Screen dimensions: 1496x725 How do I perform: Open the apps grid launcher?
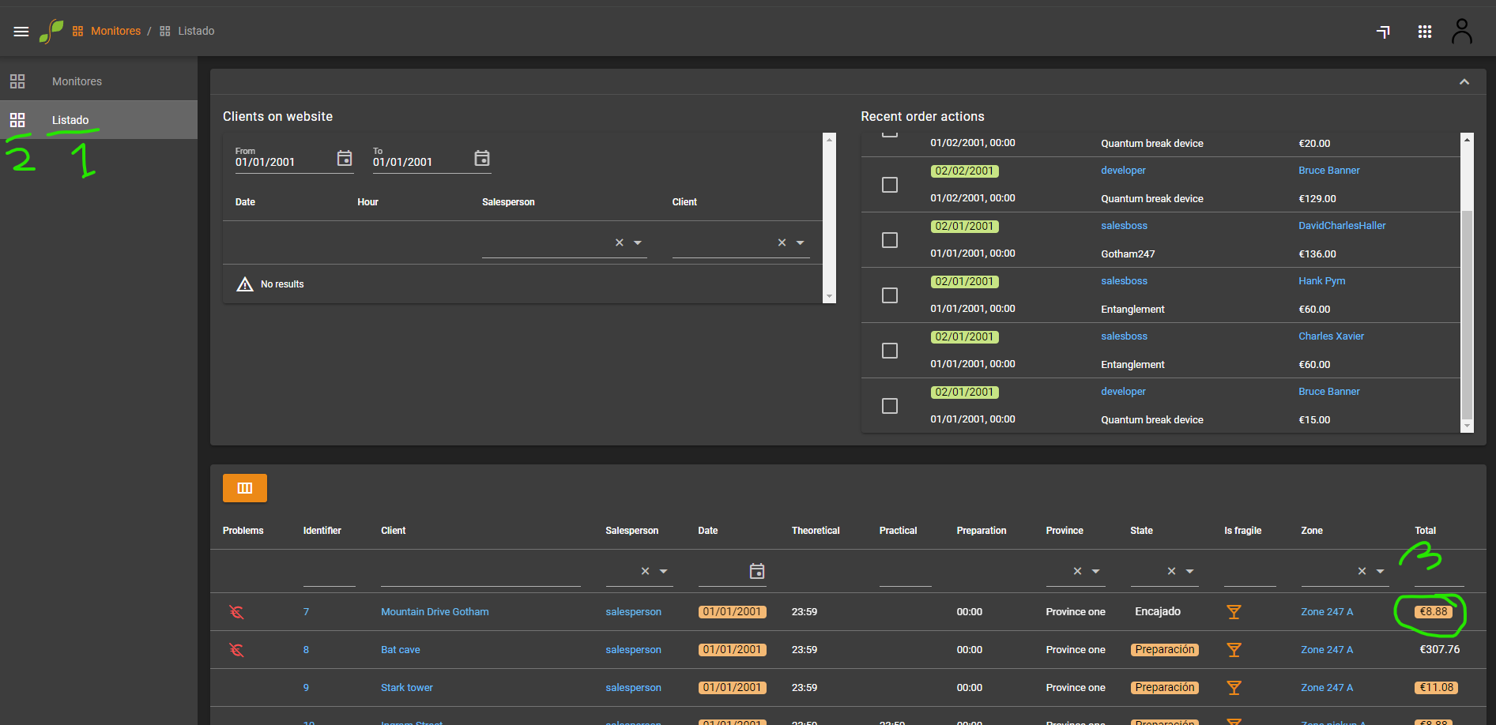[1425, 32]
